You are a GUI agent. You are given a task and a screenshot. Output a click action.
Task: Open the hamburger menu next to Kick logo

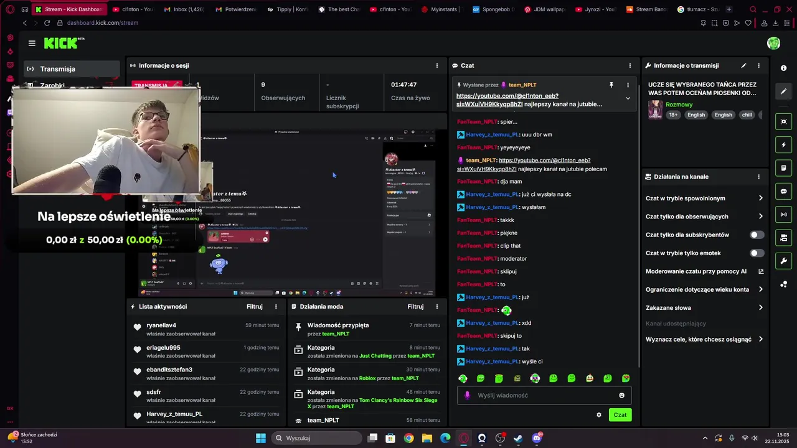point(32,43)
